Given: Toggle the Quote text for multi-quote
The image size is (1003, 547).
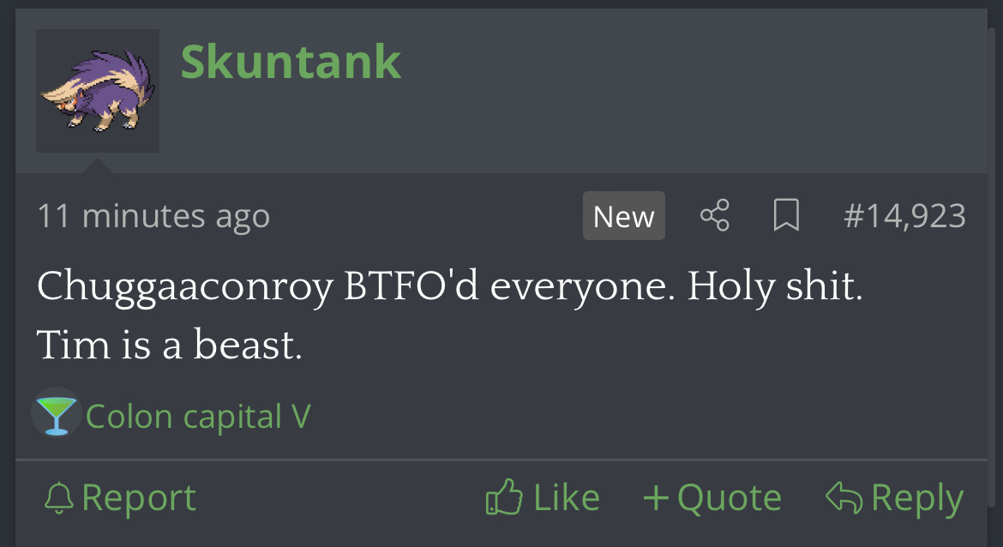Looking at the screenshot, I should click(730, 498).
